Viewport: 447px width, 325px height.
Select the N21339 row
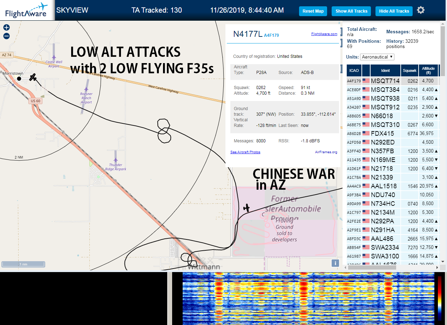click(393, 177)
